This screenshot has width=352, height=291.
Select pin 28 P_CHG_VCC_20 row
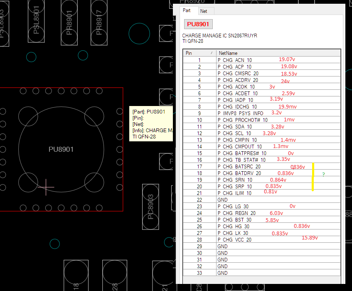tap(235, 240)
